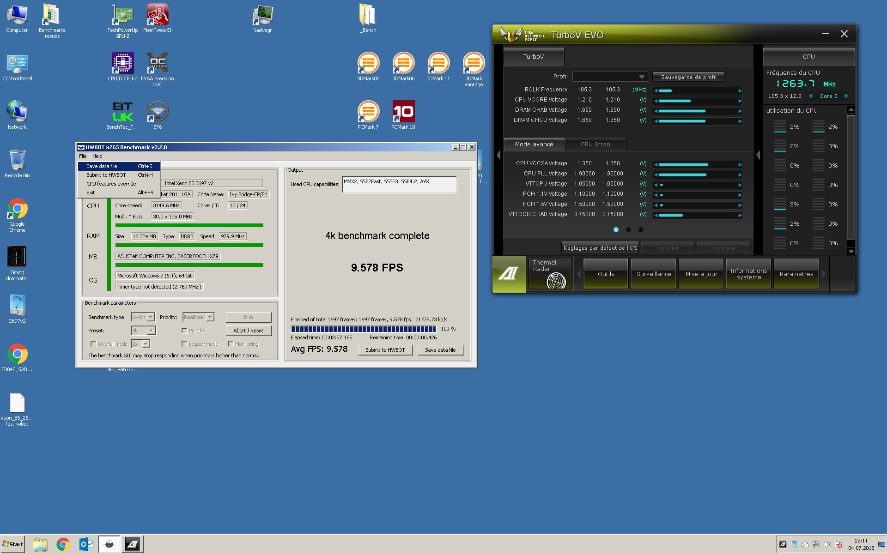Open the Xeon_E5 hwbot file icon
Image resolution: width=887 pixels, height=554 pixels.
tap(17, 410)
